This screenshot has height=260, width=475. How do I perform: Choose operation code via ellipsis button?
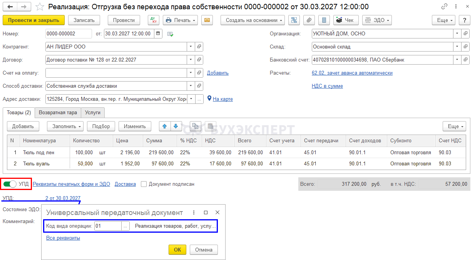coord(125,226)
